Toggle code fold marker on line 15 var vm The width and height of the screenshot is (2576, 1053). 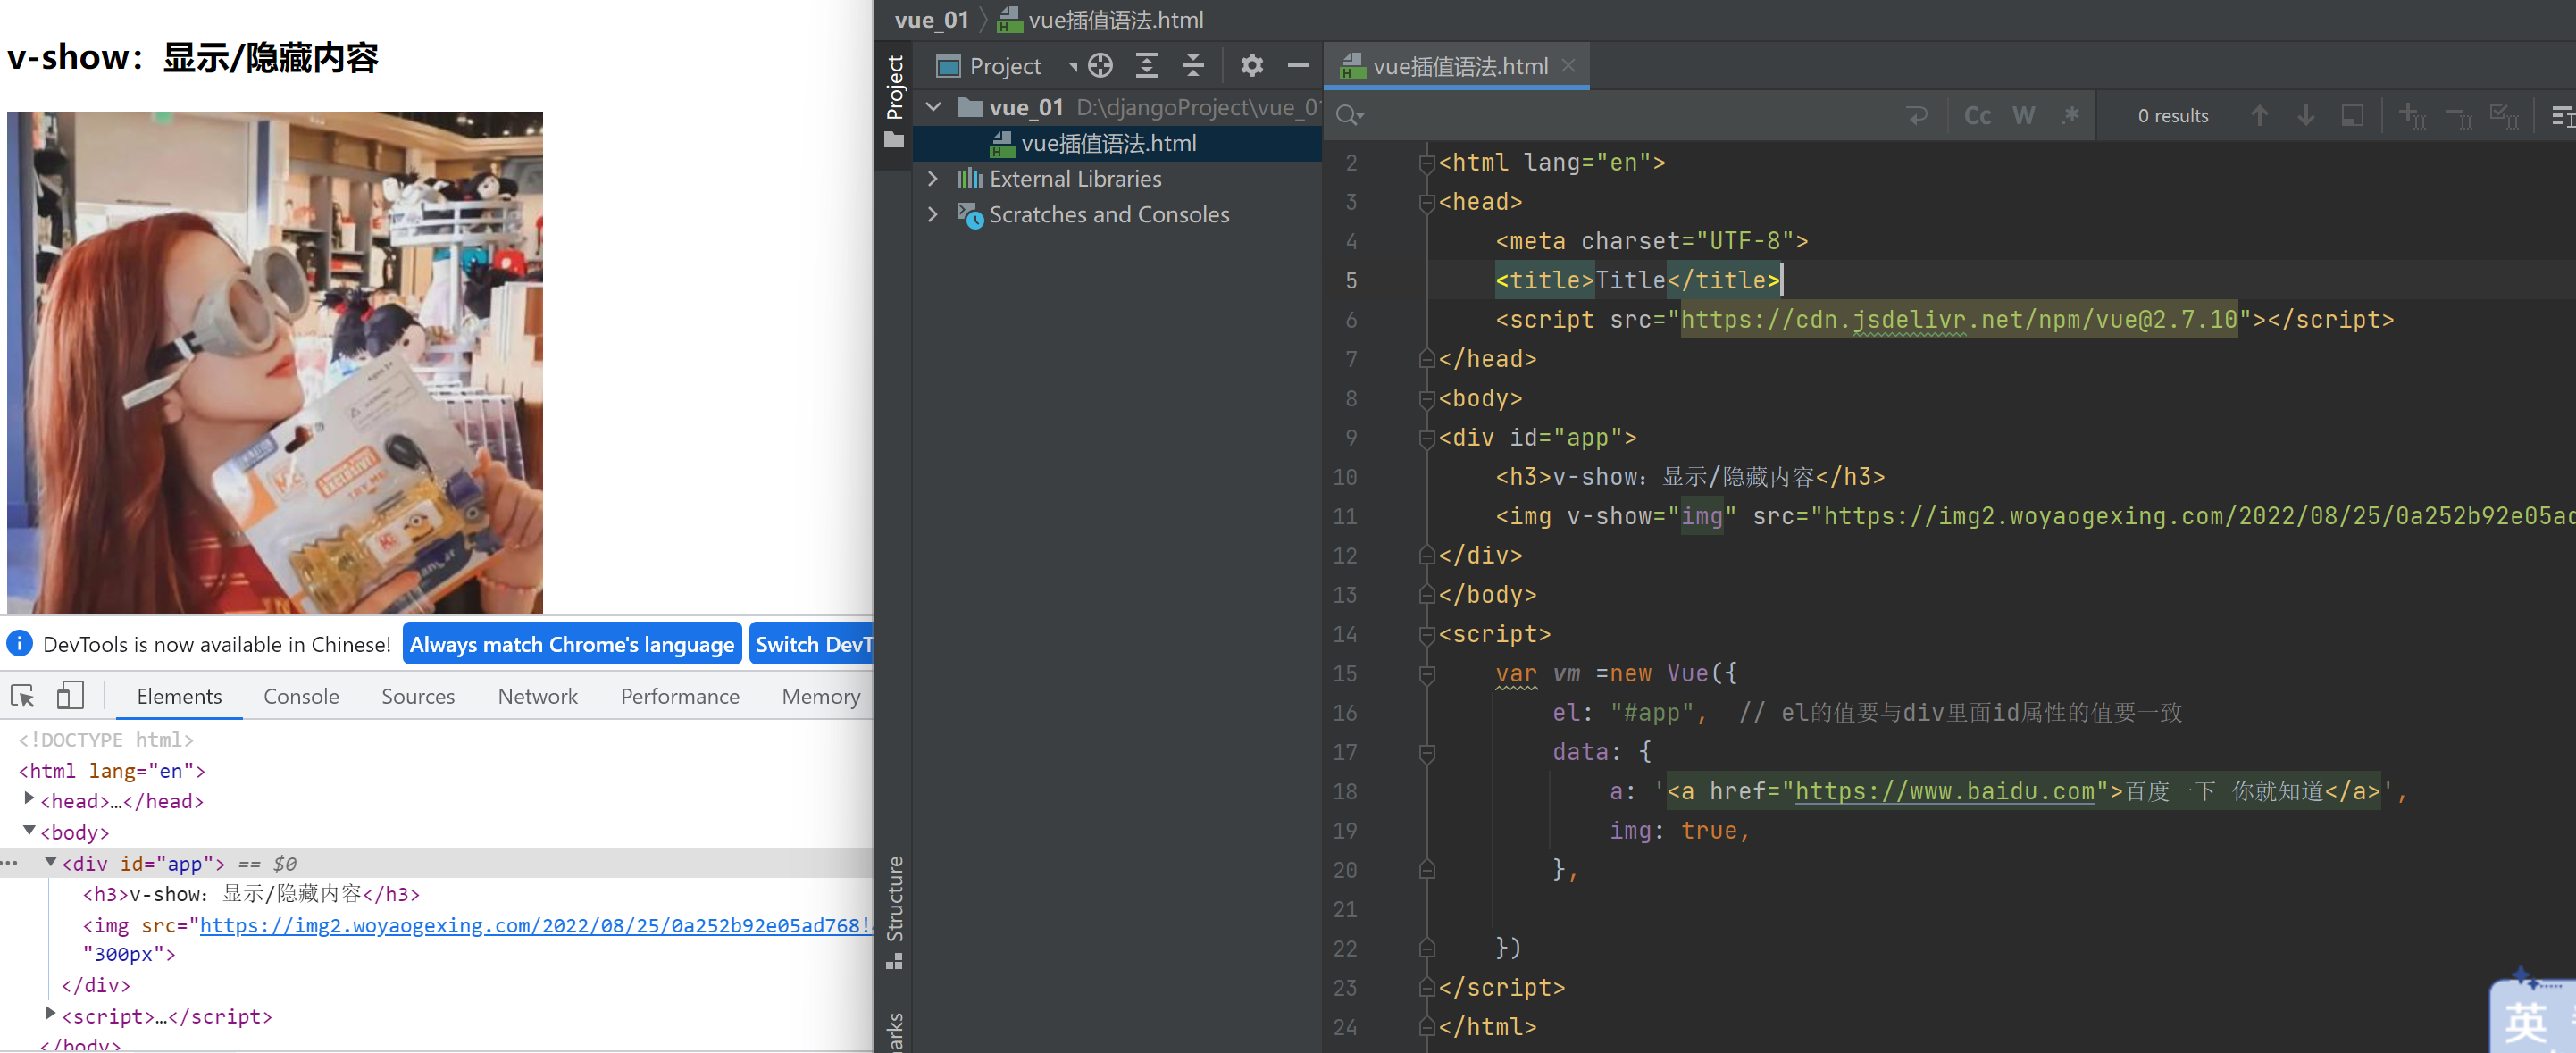(1427, 674)
